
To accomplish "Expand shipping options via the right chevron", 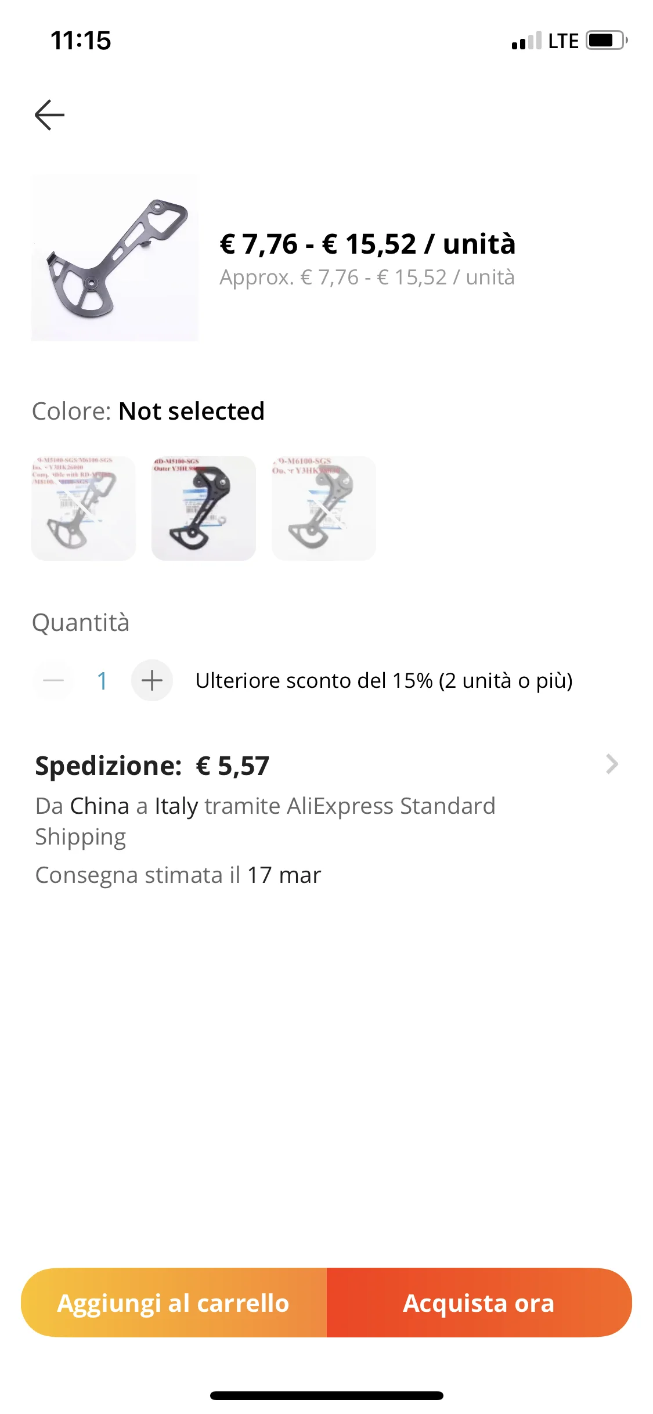I will pos(612,764).
